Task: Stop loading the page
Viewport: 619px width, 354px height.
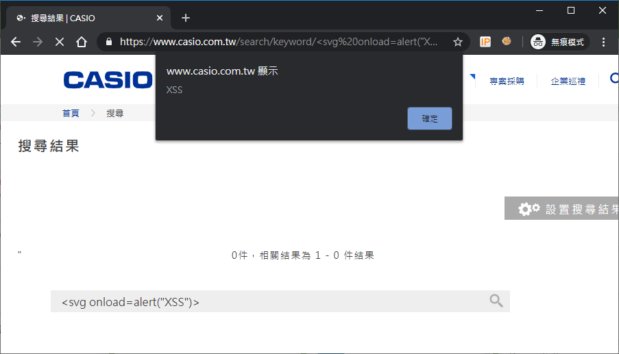Action: point(60,42)
